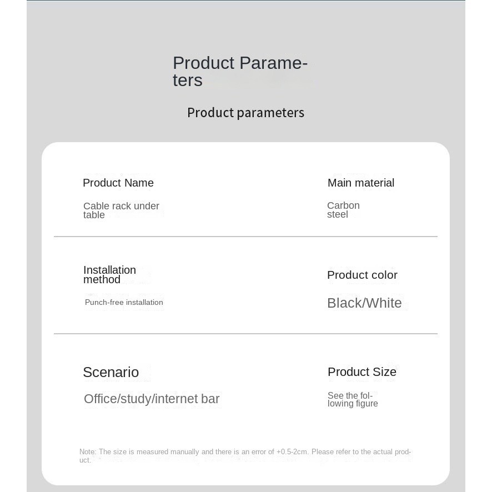The image size is (492, 492).
Task: Click the divider line above Scenario row
Action: [245, 334]
